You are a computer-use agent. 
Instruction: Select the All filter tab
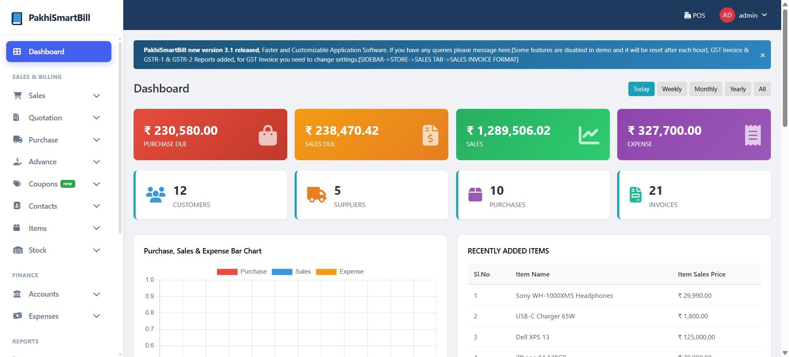[762, 89]
